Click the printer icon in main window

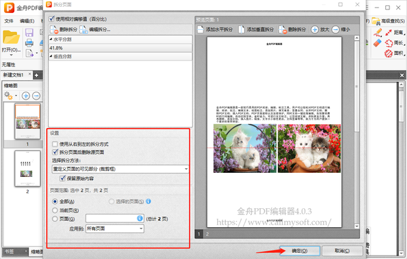tap(29, 43)
